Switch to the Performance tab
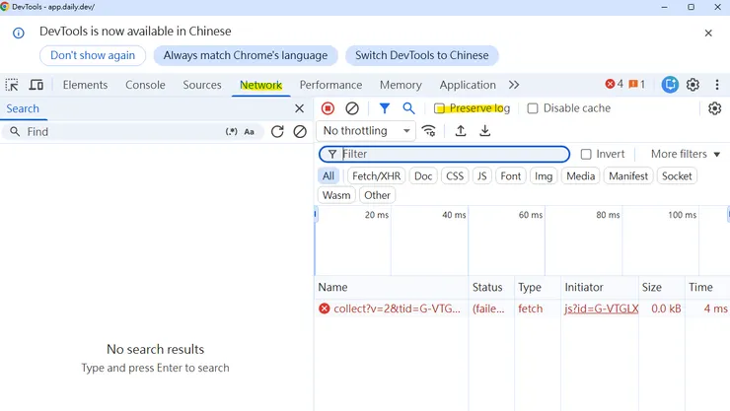The height and width of the screenshot is (411, 730). coord(331,85)
